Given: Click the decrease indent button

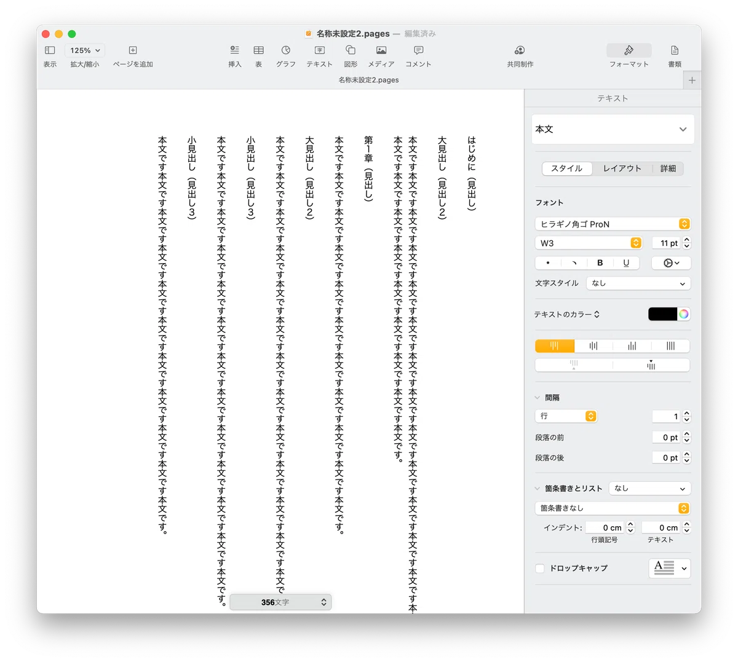Looking at the screenshot, I should point(574,365).
